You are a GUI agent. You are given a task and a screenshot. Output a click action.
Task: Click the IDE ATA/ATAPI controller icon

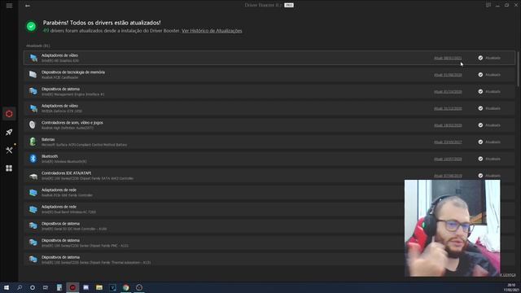[33, 176]
